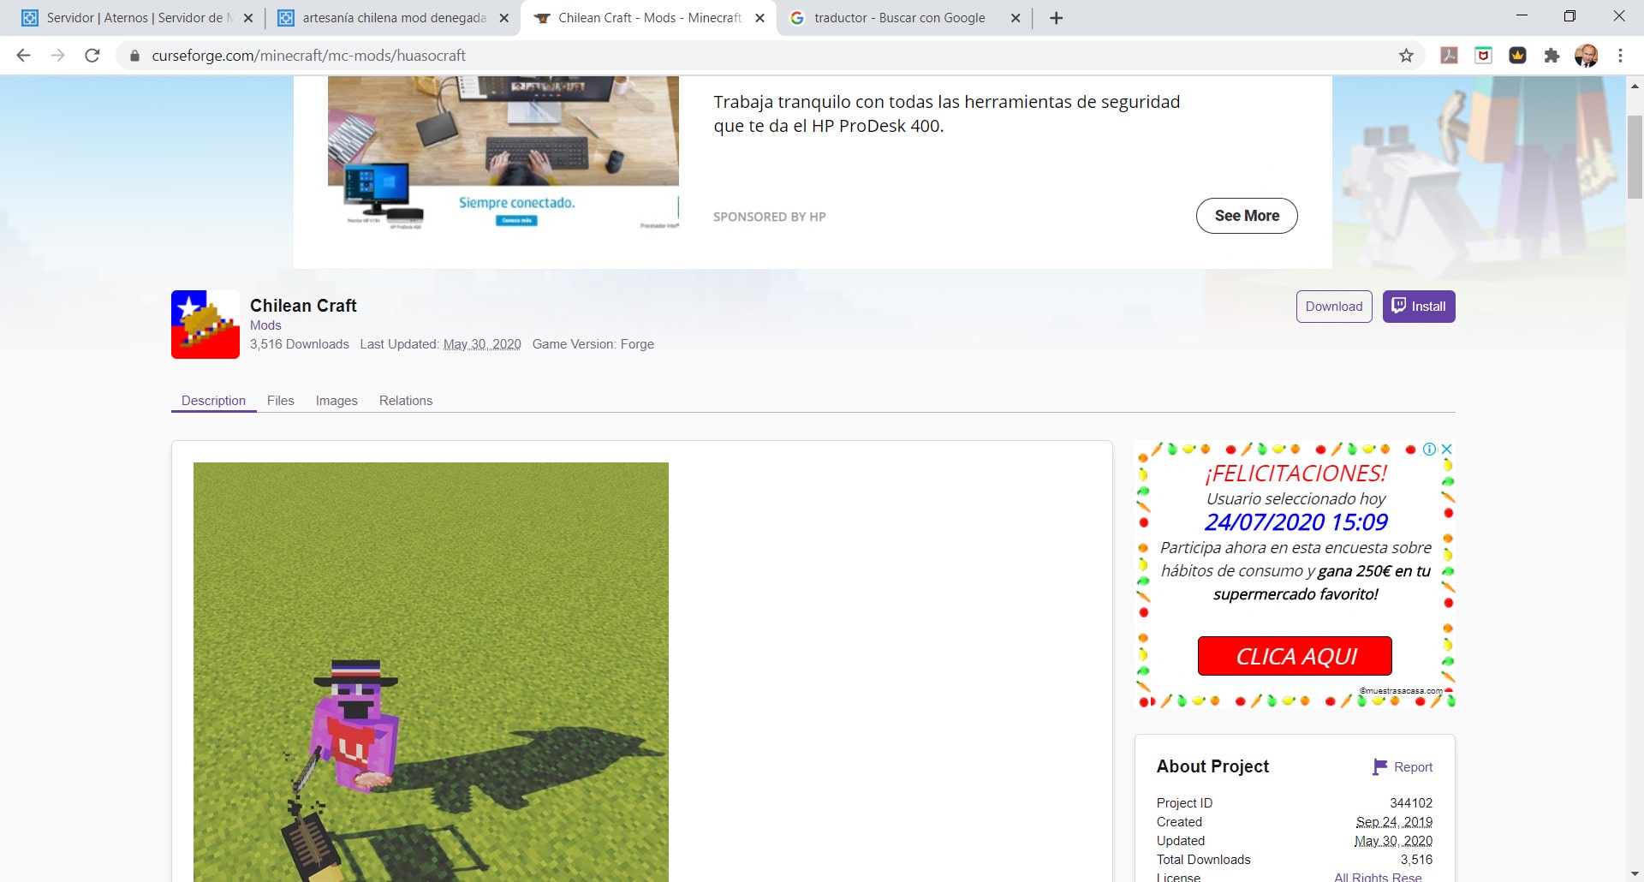Click the Created Sep 24, 2019 date
The width and height of the screenshot is (1644, 882).
coord(1394,822)
